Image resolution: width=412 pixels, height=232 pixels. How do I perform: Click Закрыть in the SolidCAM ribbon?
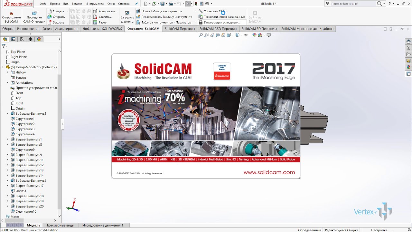56,22
